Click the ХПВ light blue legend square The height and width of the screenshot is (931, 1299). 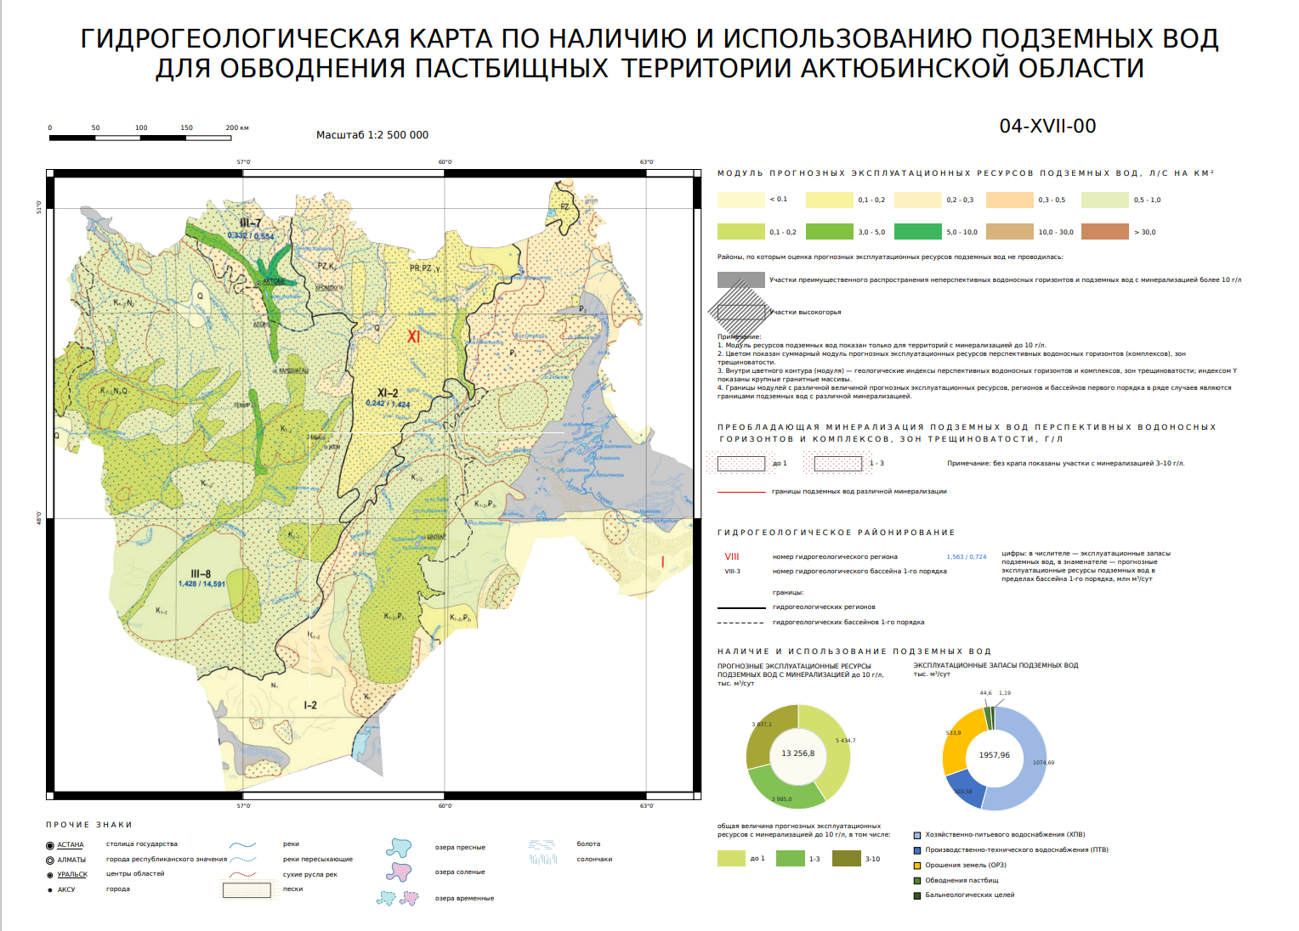click(917, 835)
